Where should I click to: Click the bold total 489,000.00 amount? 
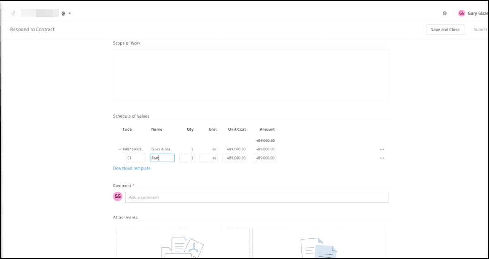[265, 140]
